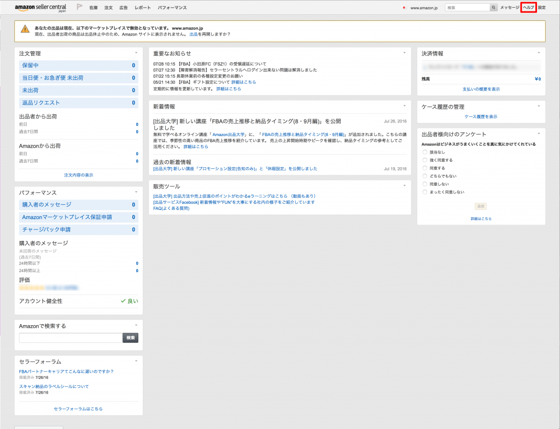Open the チャージバック申請 row
The image size is (560, 429).
[x=79, y=230]
